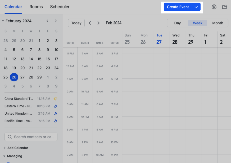The image size is (231, 163).
Task: Keep Week view selected by clicking Week
Action: (x=197, y=23)
